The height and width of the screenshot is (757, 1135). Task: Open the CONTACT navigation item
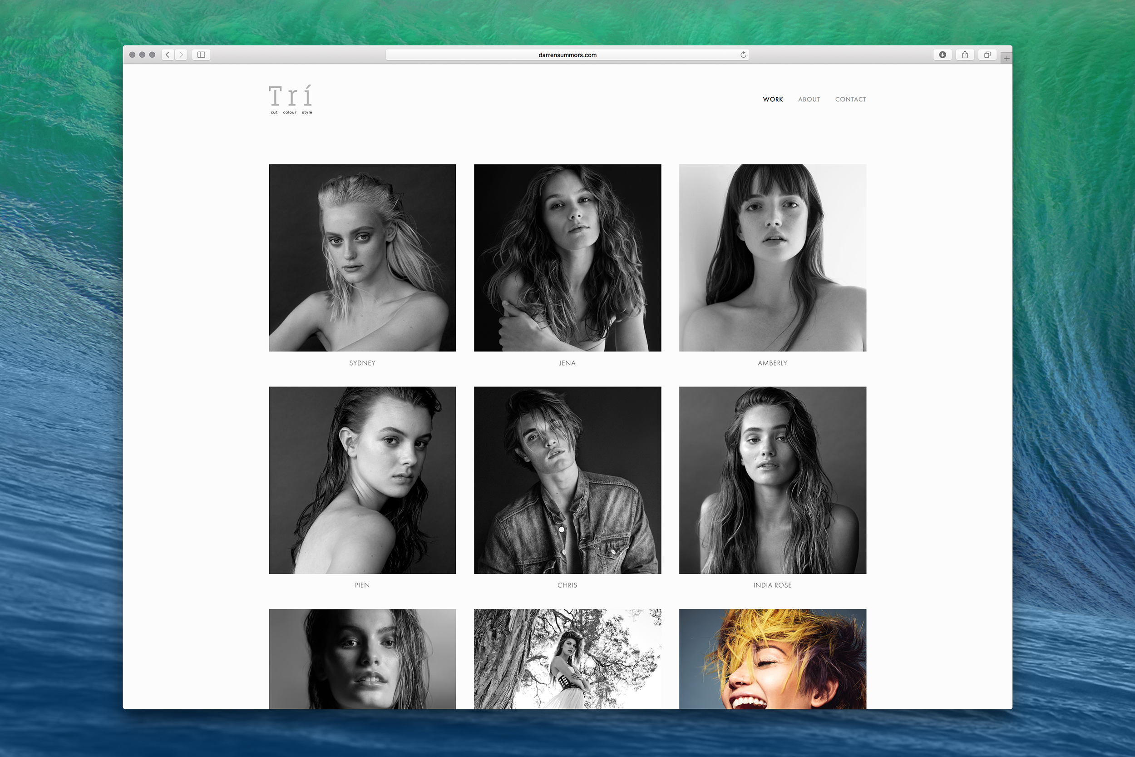(x=851, y=99)
